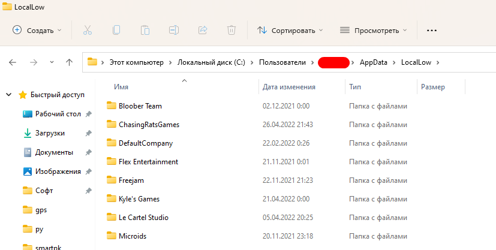Click the Paste clipboard icon
496x250 pixels.
click(145, 30)
